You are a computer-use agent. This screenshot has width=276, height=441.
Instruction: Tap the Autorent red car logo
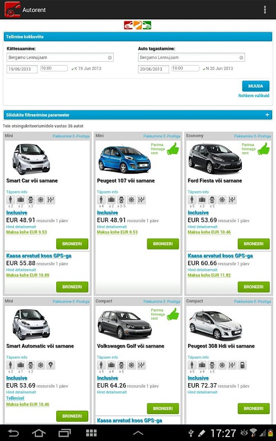pos(12,9)
